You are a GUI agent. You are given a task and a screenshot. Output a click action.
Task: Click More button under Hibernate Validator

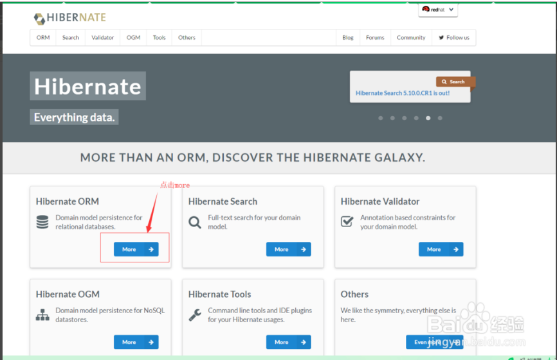pyautogui.click(x=441, y=250)
